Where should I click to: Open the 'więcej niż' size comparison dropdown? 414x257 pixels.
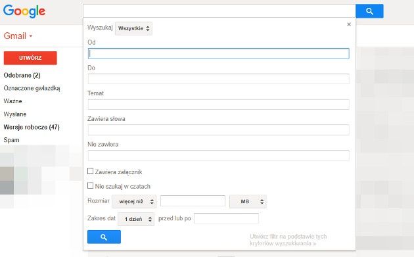[x=134, y=202]
